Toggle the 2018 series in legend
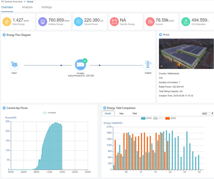 [x=146, y=118]
